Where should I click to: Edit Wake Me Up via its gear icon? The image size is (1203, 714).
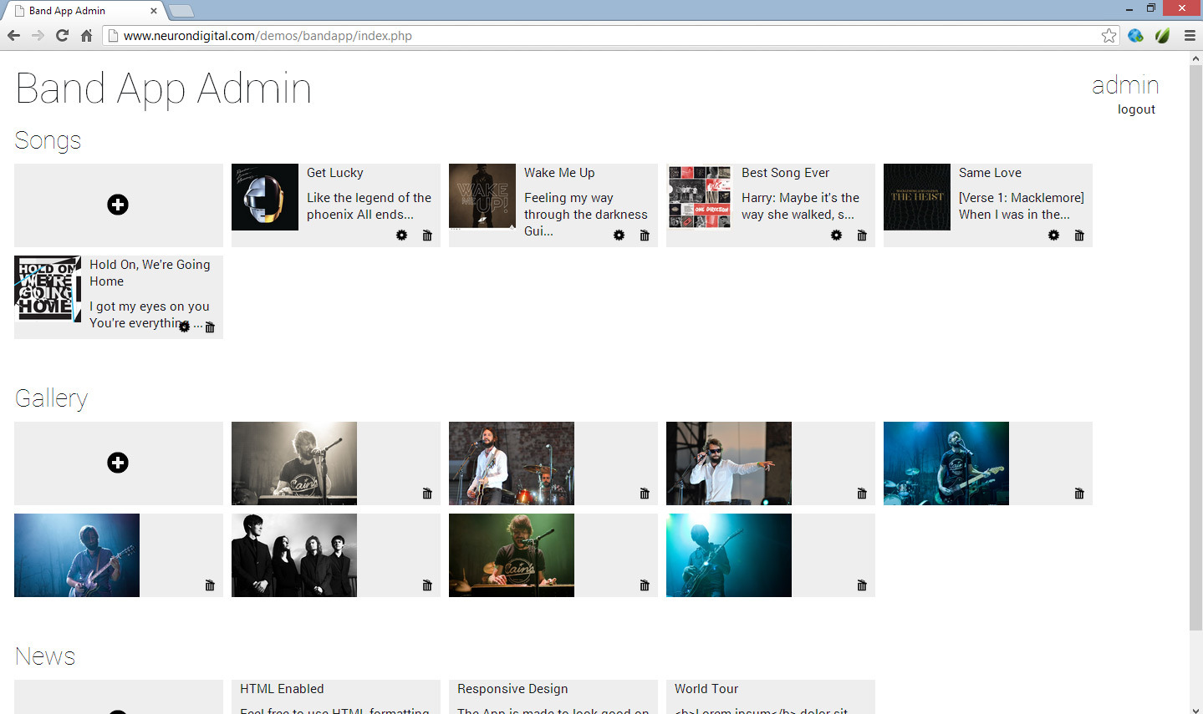click(x=619, y=235)
